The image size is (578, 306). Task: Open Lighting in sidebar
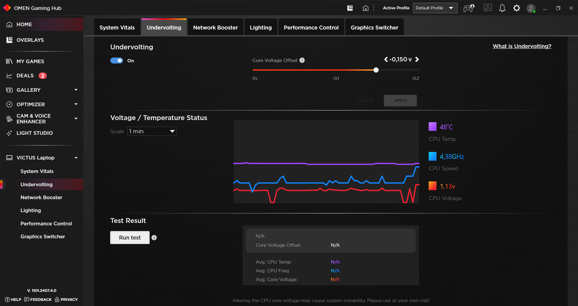click(31, 210)
